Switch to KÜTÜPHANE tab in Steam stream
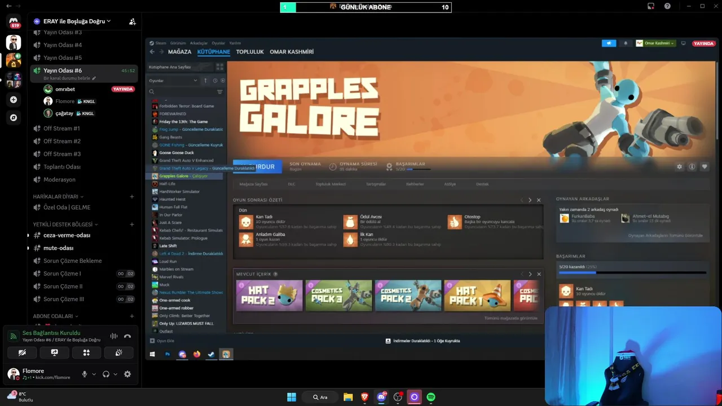Image resolution: width=722 pixels, height=406 pixels. [x=214, y=52]
